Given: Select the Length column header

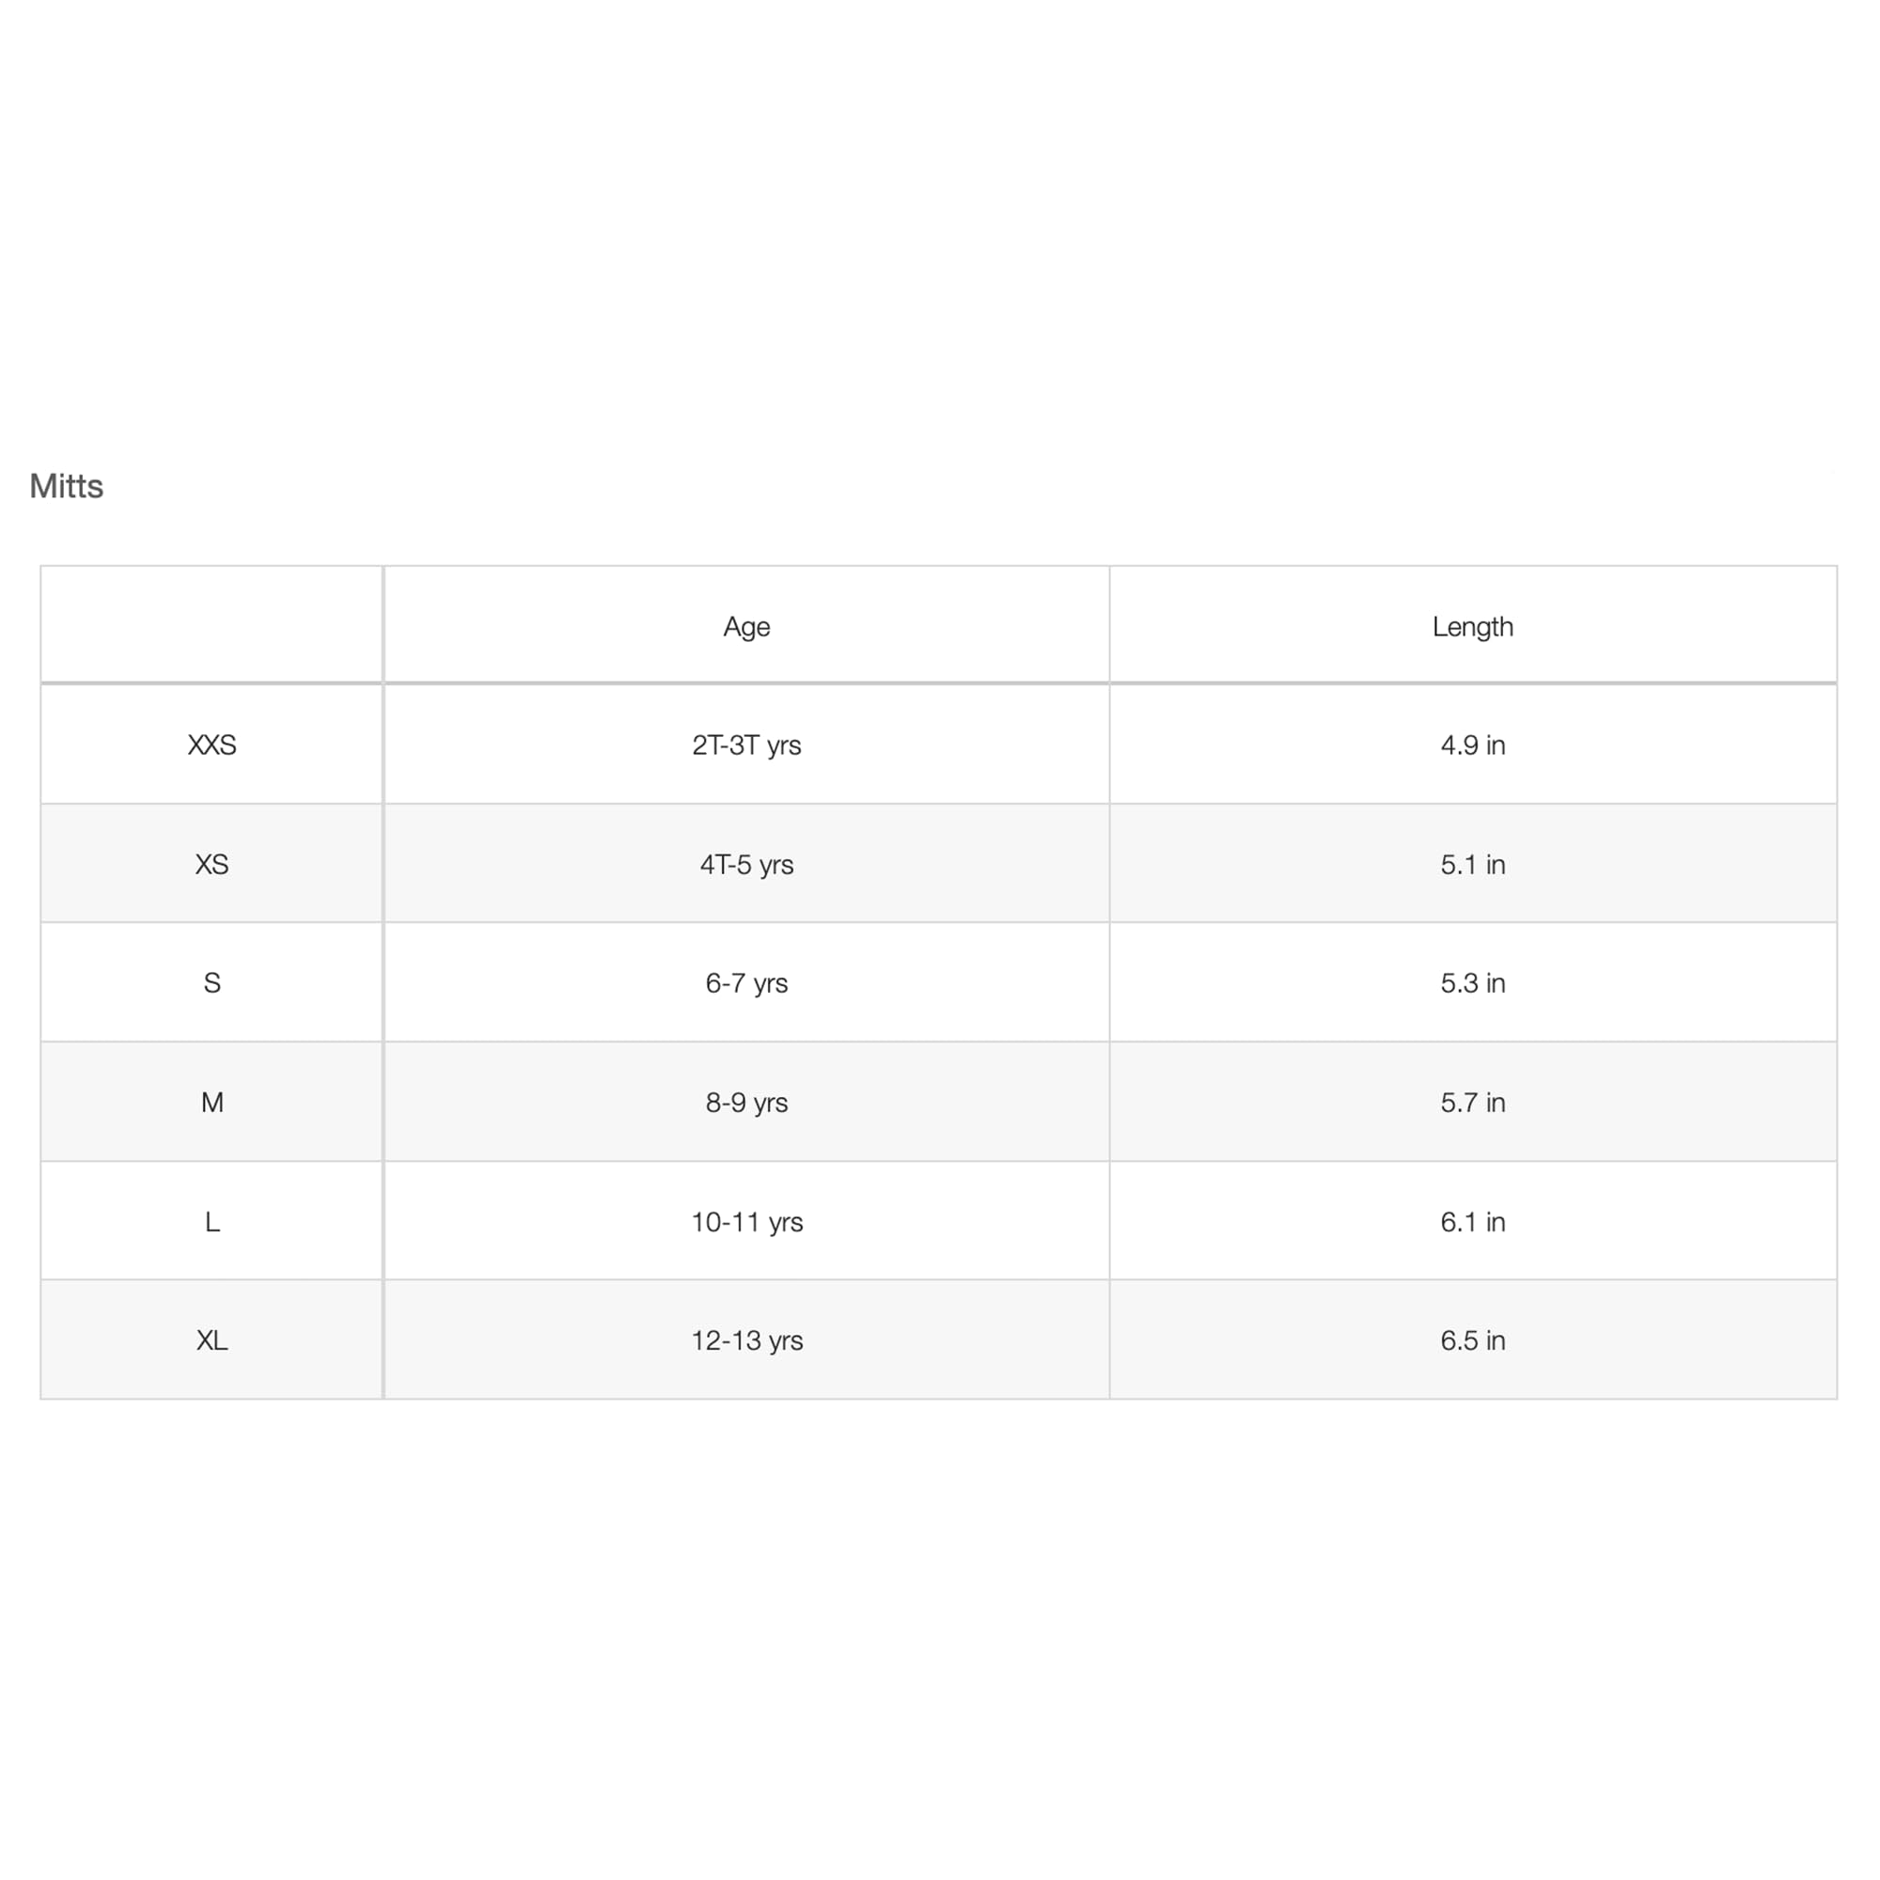Looking at the screenshot, I should coord(1472,627).
